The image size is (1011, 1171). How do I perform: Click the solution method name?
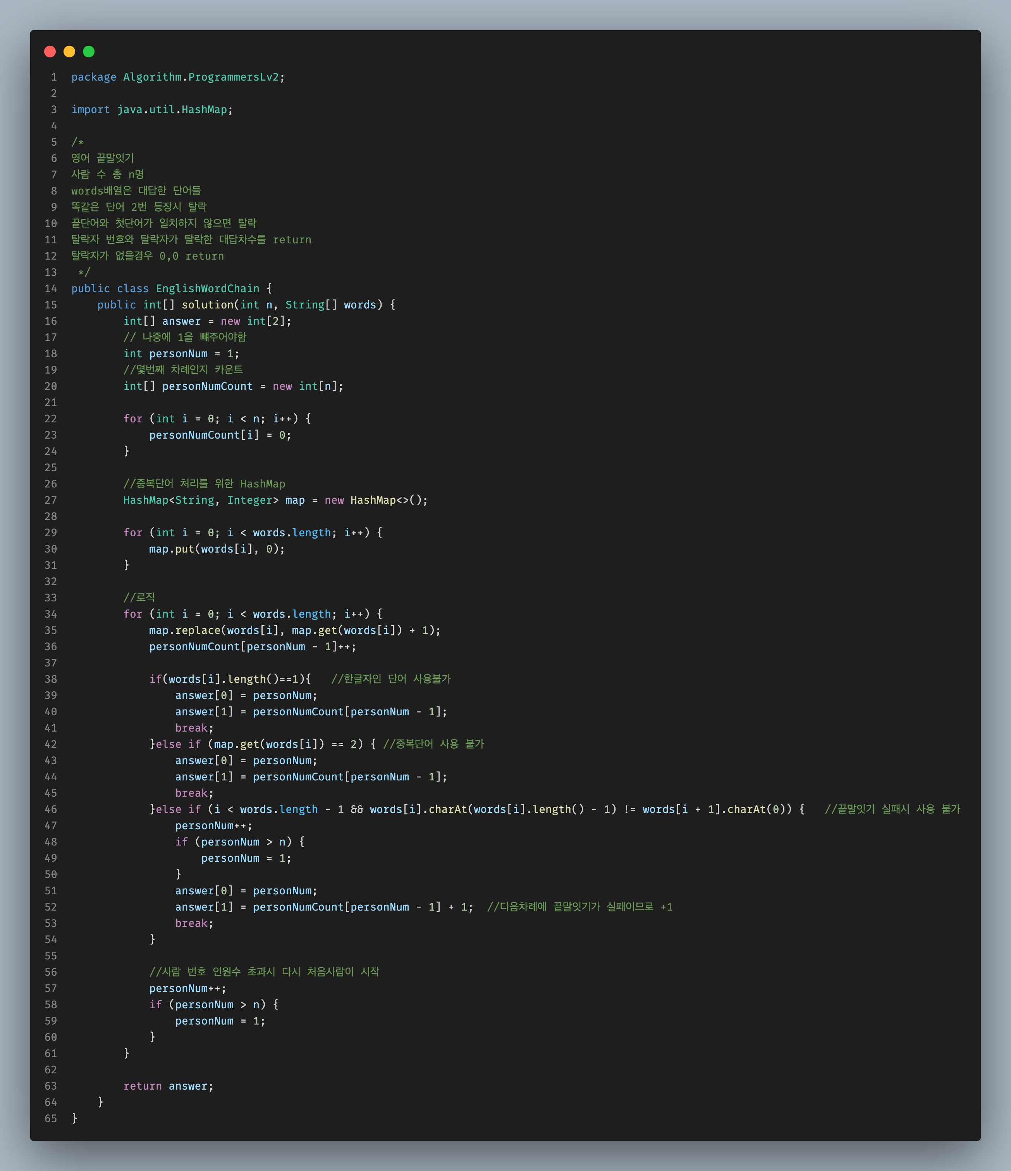coord(207,305)
